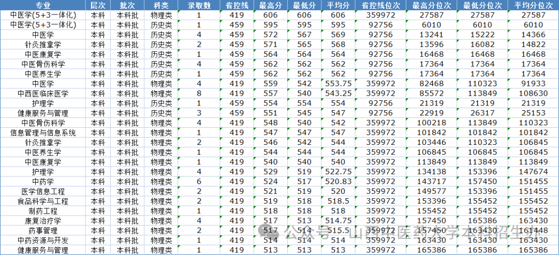Image resolution: width=559 pixels, height=255 pixels.
Task: Select the 中西医临床医学 major cell
Action: click(x=43, y=93)
